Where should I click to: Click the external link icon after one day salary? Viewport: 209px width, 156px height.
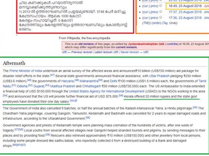pyautogui.click(x=76, y=101)
